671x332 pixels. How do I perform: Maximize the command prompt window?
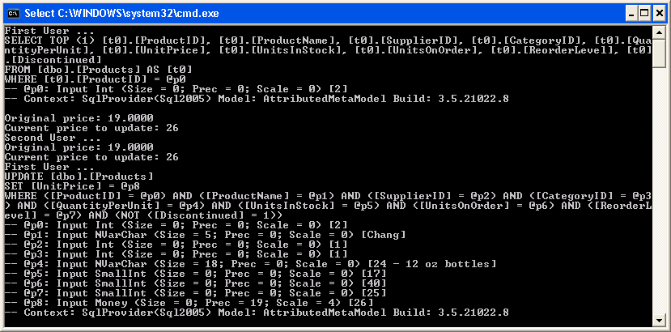(x=644, y=14)
